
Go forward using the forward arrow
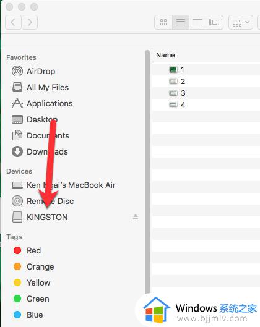click(x=30, y=22)
